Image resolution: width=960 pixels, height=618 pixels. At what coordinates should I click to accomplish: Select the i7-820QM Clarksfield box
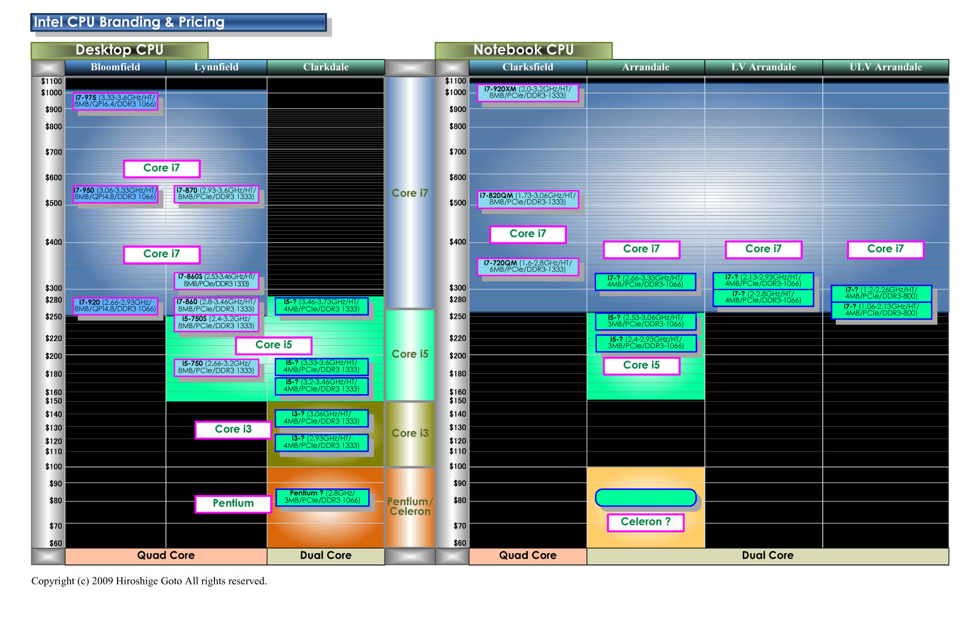click(527, 199)
